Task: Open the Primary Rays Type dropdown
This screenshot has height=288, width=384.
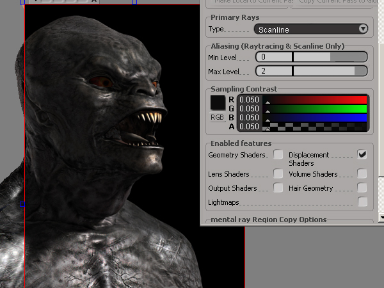Action: pos(310,29)
